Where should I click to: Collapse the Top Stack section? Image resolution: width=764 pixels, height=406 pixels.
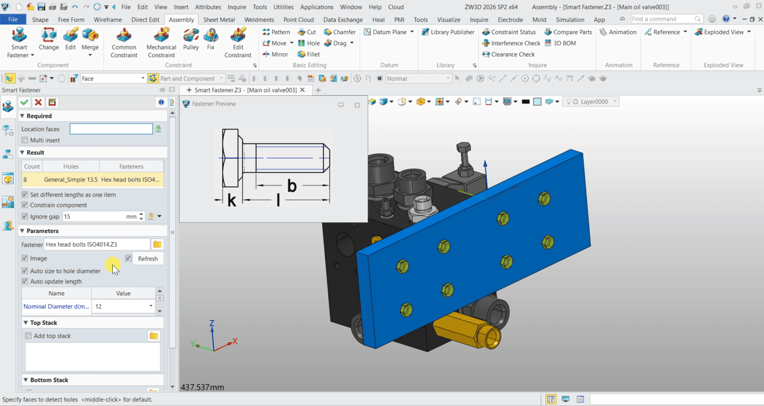(x=26, y=323)
